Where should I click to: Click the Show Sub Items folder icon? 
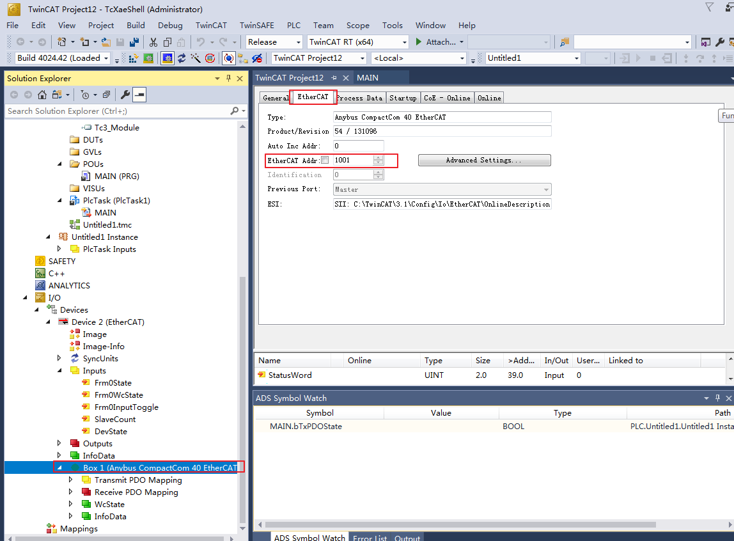(x=242, y=58)
